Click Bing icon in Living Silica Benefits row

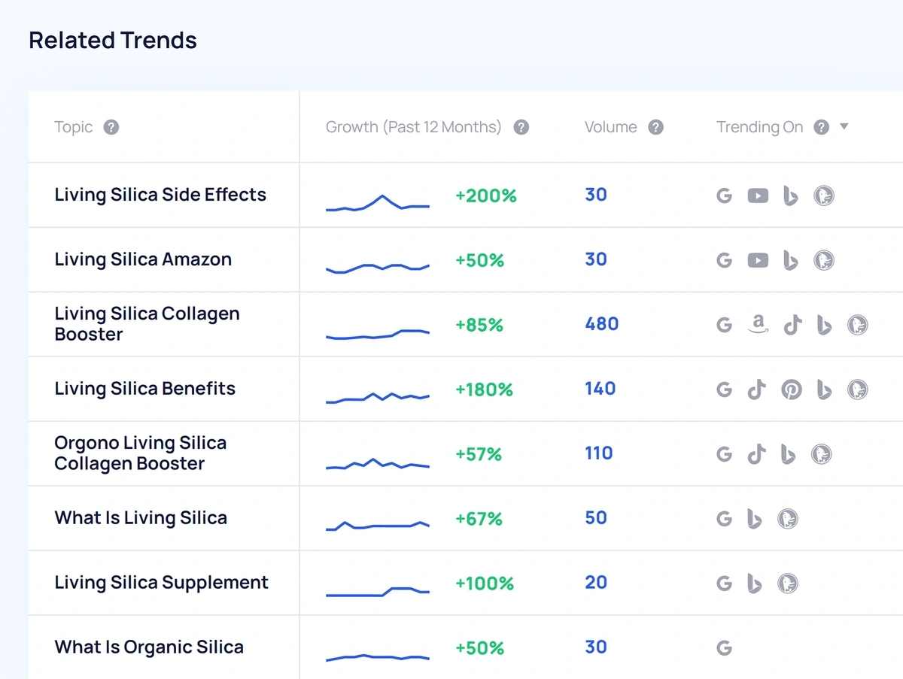click(825, 390)
